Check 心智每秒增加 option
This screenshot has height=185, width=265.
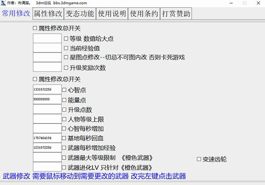64,129
